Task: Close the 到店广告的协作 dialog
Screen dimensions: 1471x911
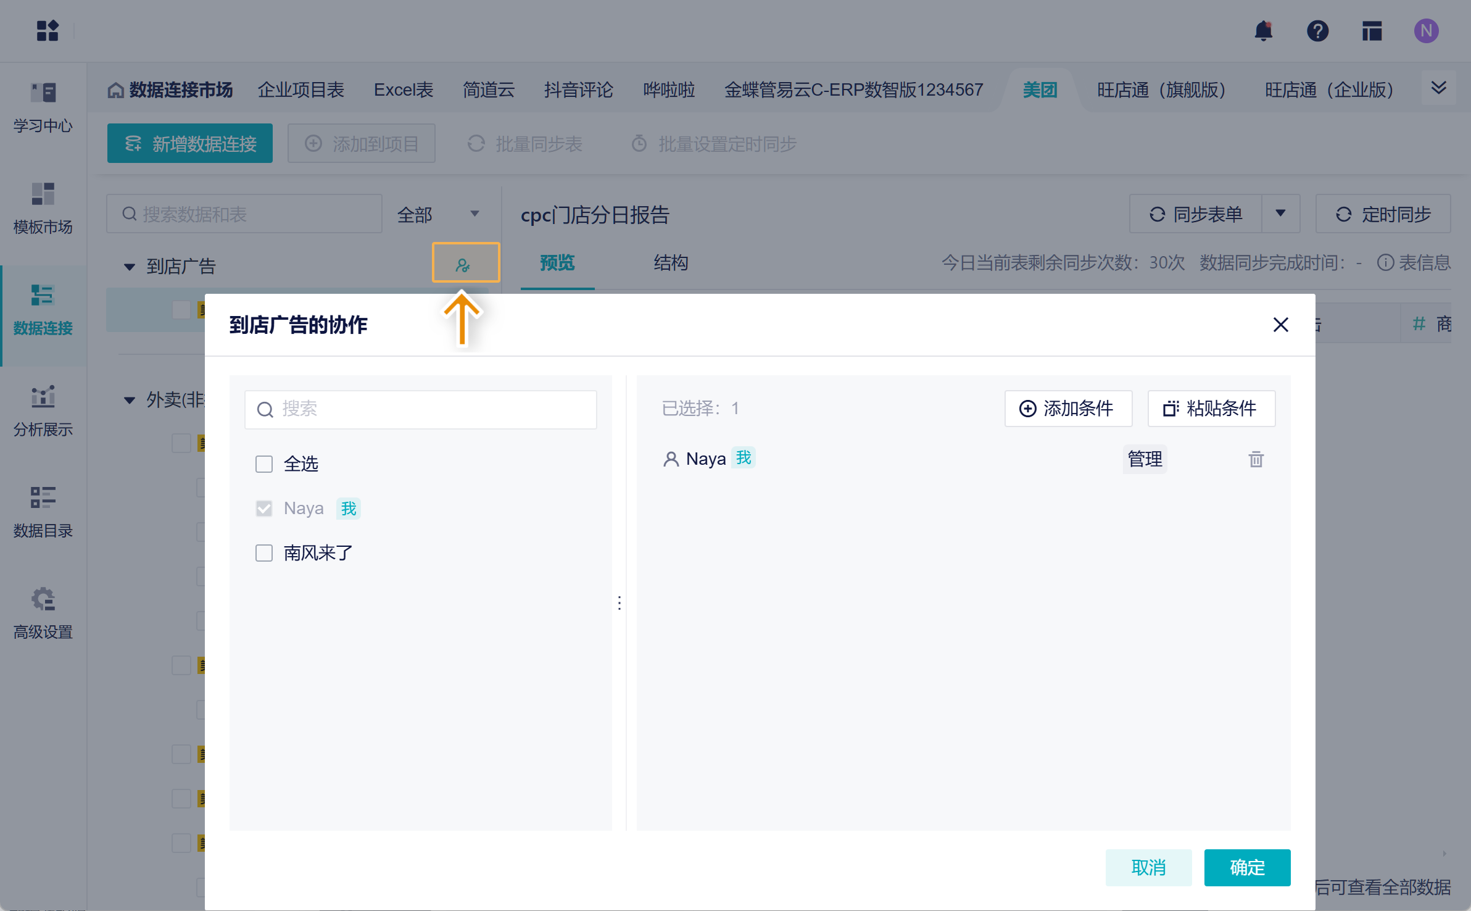Action: point(1280,325)
